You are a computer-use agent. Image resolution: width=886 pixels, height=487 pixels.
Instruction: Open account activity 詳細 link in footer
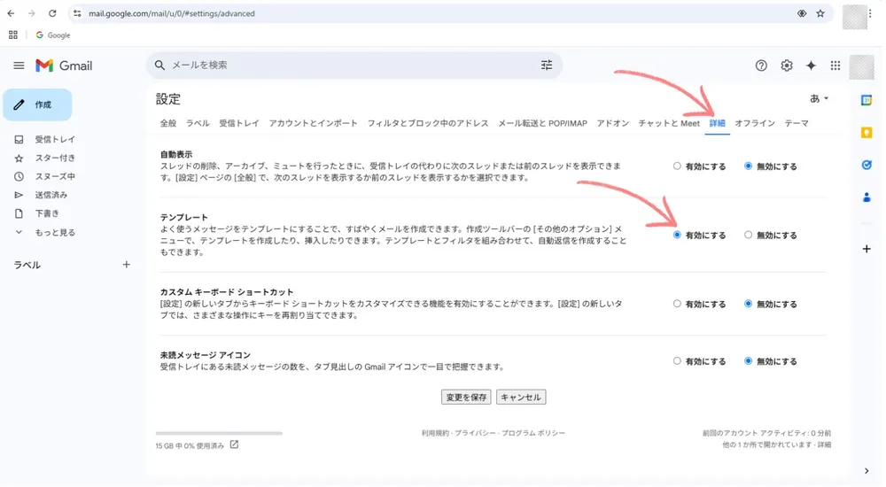click(x=824, y=444)
